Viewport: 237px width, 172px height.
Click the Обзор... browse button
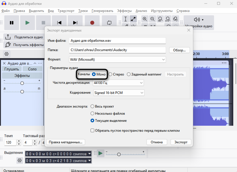tap(179, 50)
